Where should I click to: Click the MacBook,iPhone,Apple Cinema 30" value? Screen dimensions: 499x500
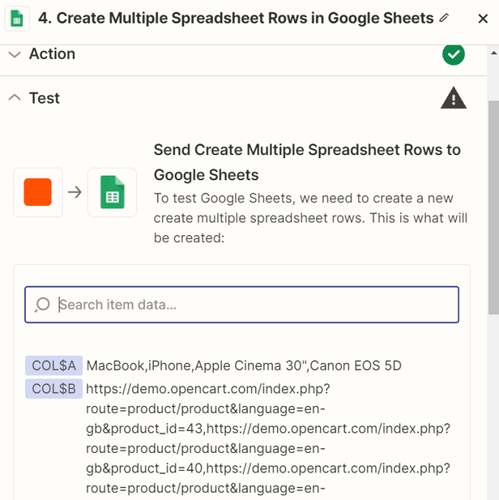[244, 365]
